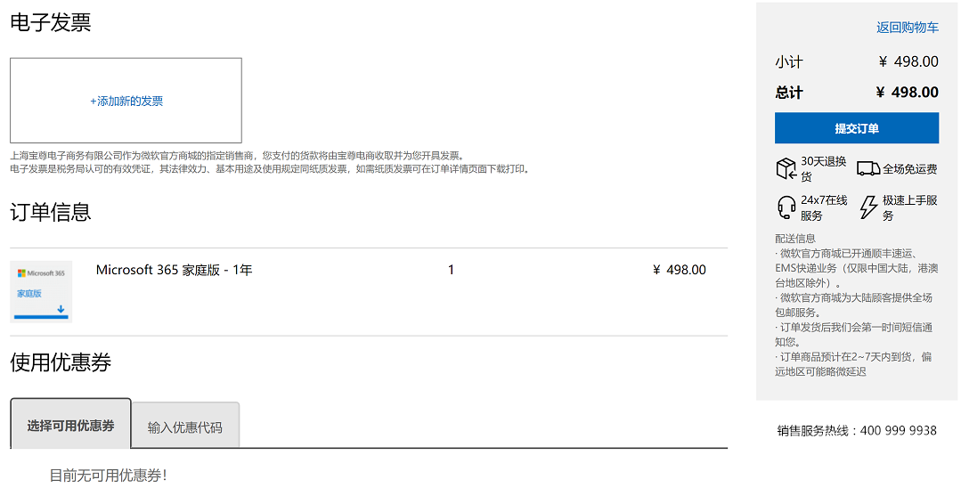This screenshot has height=504, width=961.
Task: Click the 小计 amount ¥498.00
Action: tap(908, 61)
